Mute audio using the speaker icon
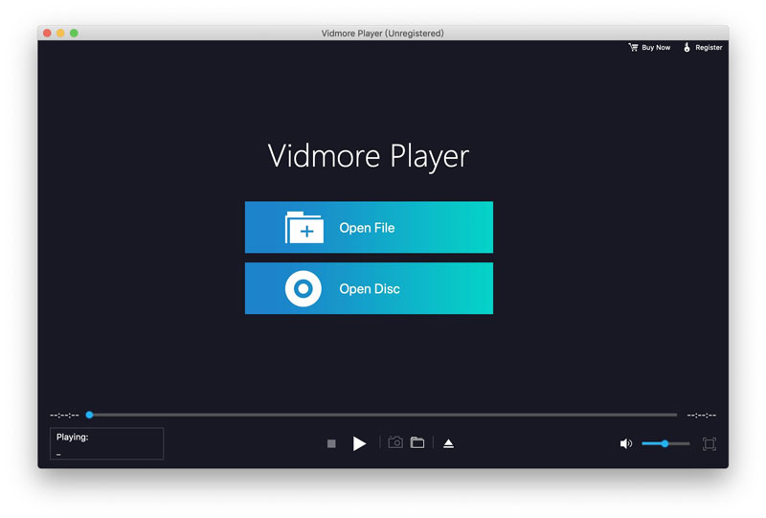 625,443
